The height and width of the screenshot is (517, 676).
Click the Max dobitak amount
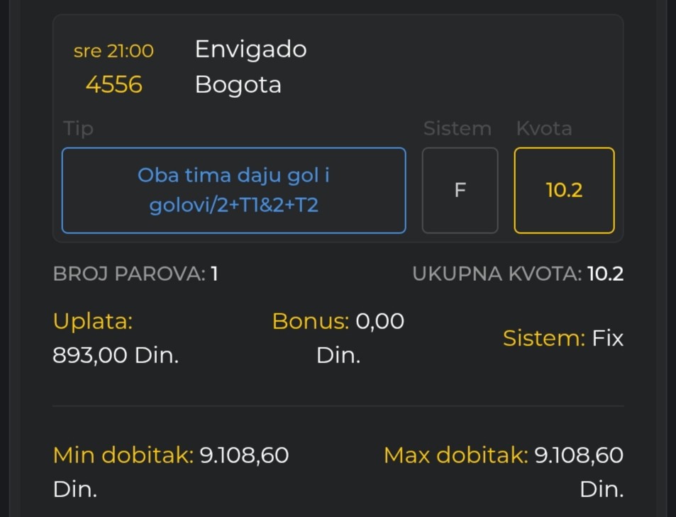pyautogui.click(x=578, y=455)
